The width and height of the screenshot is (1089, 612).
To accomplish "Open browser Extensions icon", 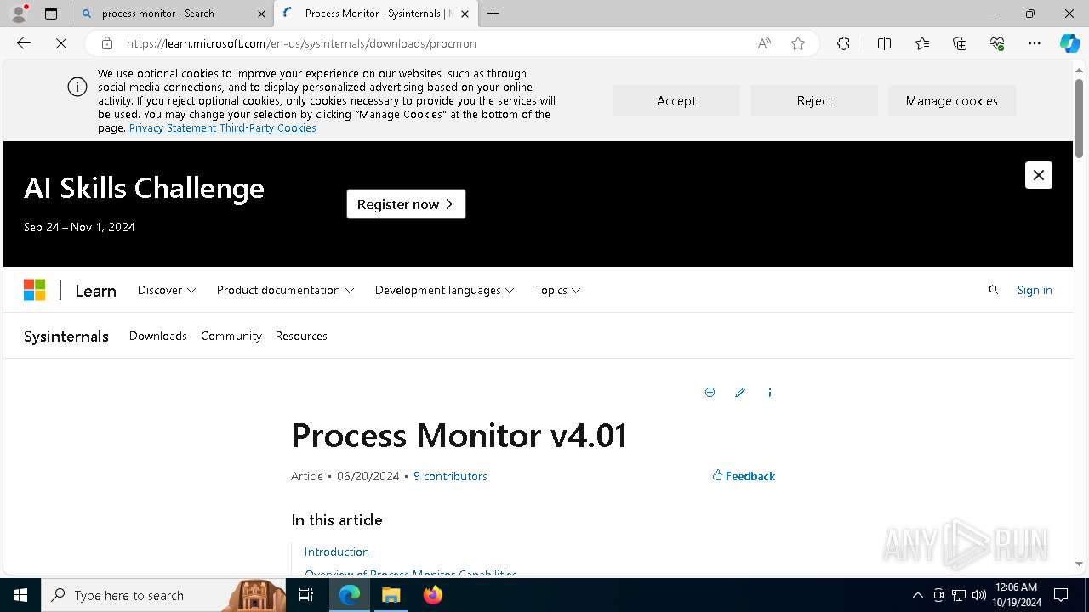I will tap(843, 43).
